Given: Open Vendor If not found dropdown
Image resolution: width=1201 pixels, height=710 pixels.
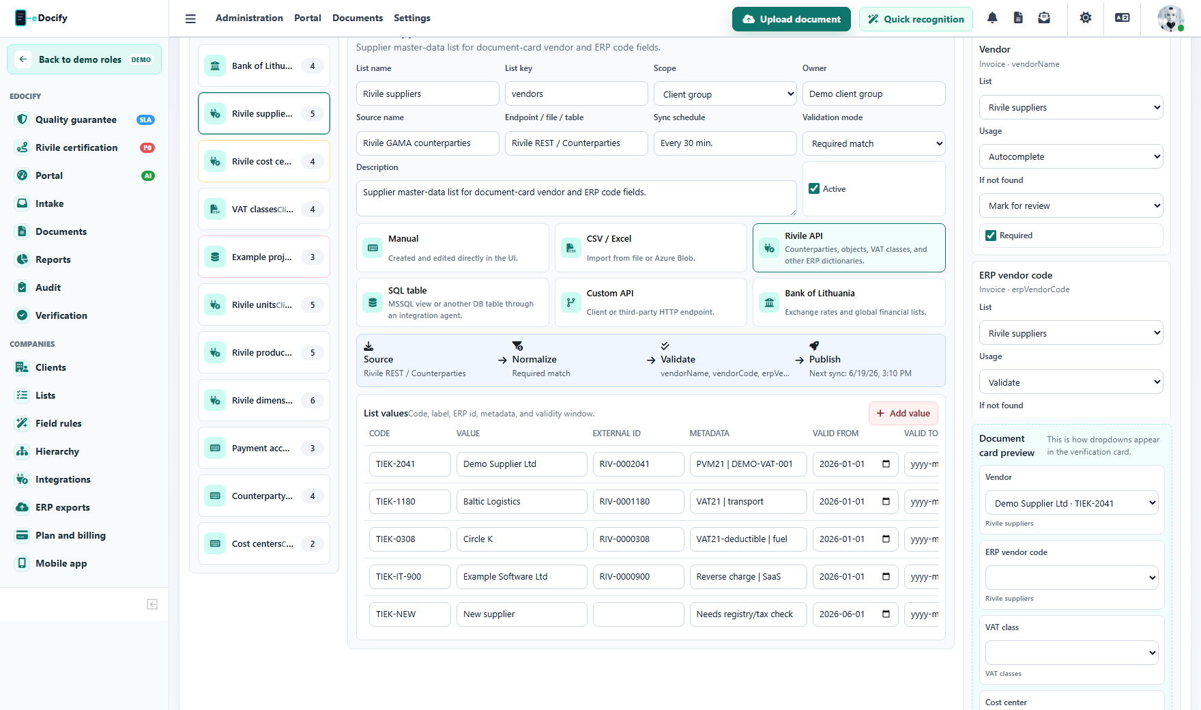Looking at the screenshot, I should coord(1071,205).
